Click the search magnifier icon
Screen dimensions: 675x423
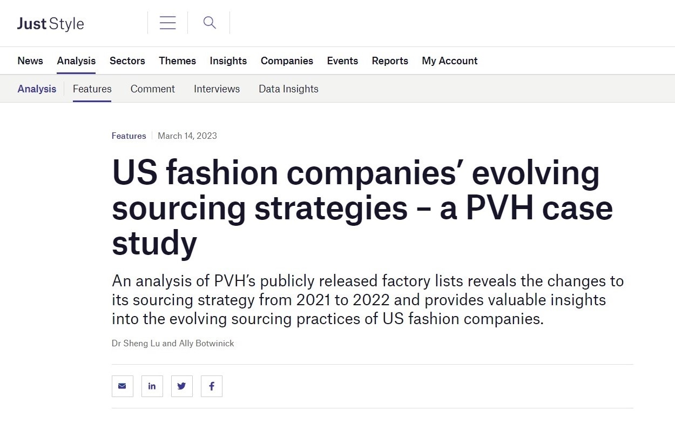(x=210, y=23)
